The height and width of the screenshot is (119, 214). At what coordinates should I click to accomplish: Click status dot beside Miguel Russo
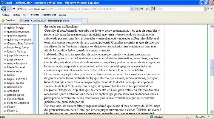pyautogui.click(x=5, y=83)
